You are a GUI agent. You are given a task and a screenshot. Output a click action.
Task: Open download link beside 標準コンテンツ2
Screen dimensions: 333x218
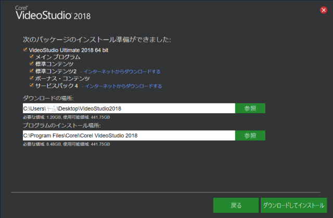(120, 71)
